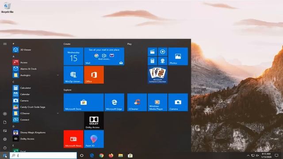283x159 pixels.
Task: Open Microsoft Solitaire Collection tile
Action: click(x=157, y=75)
